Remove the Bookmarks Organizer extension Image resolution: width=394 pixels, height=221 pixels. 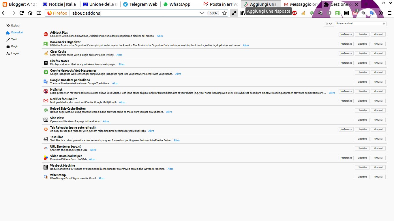[378, 44]
